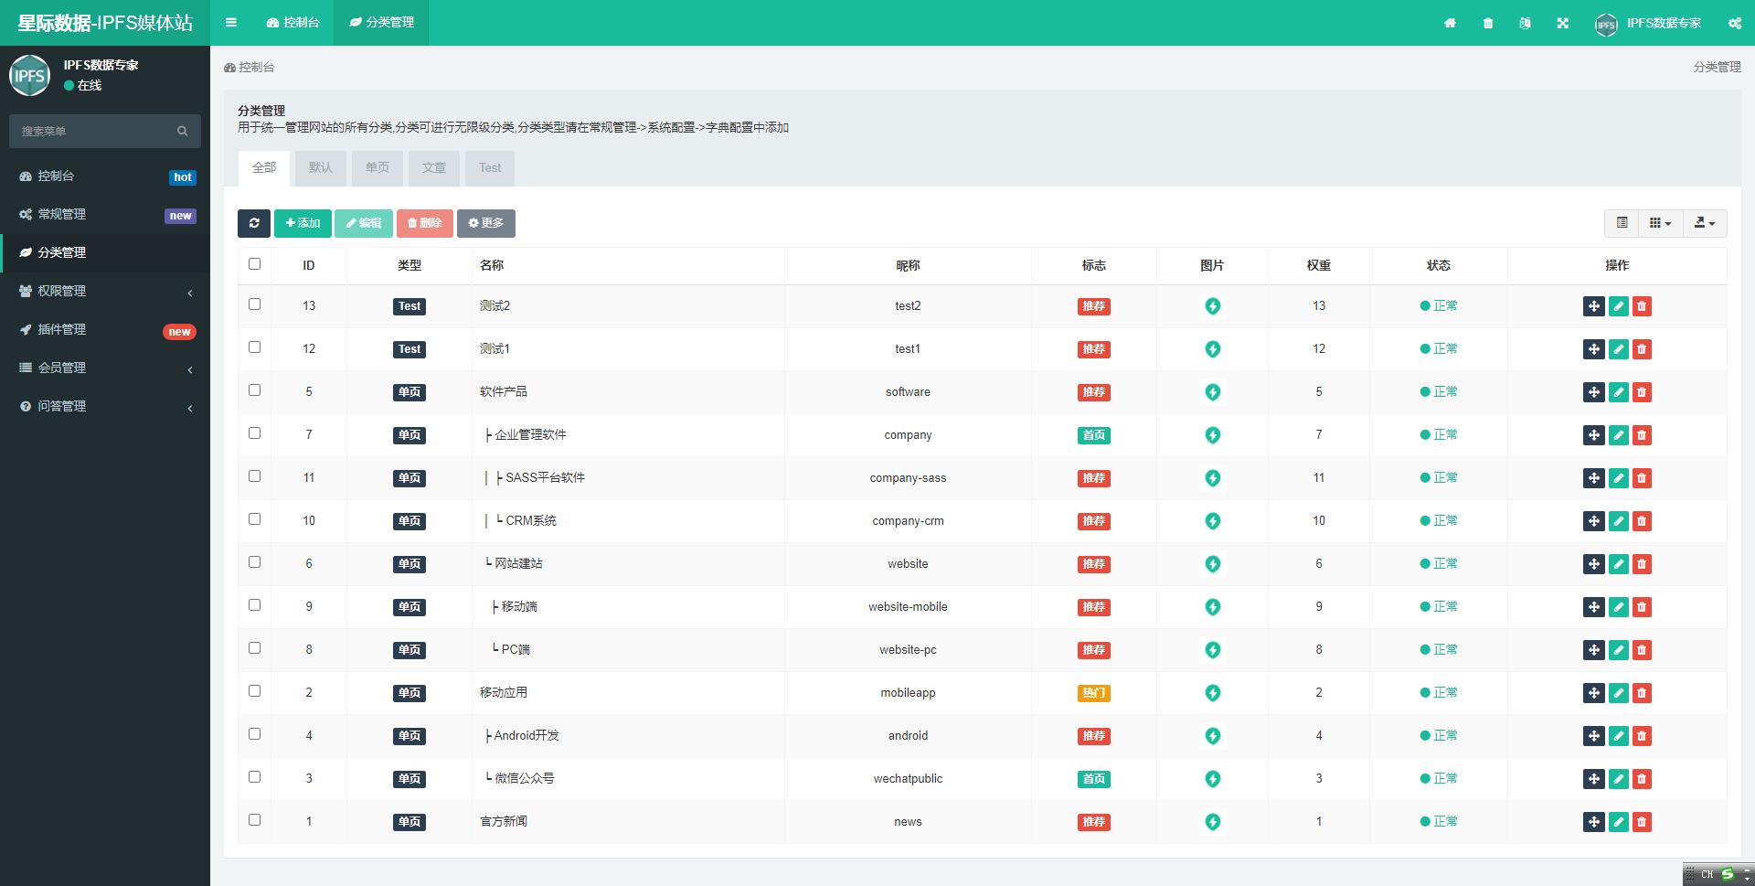Expand the 问答管理 sidebar menu
Image resolution: width=1755 pixels, height=886 pixels.
tap(105, 406)
